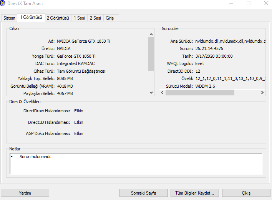The image size is (272, 200).
Task: Click the 'WDDM 2.6' driver model value
Action: 205,86
